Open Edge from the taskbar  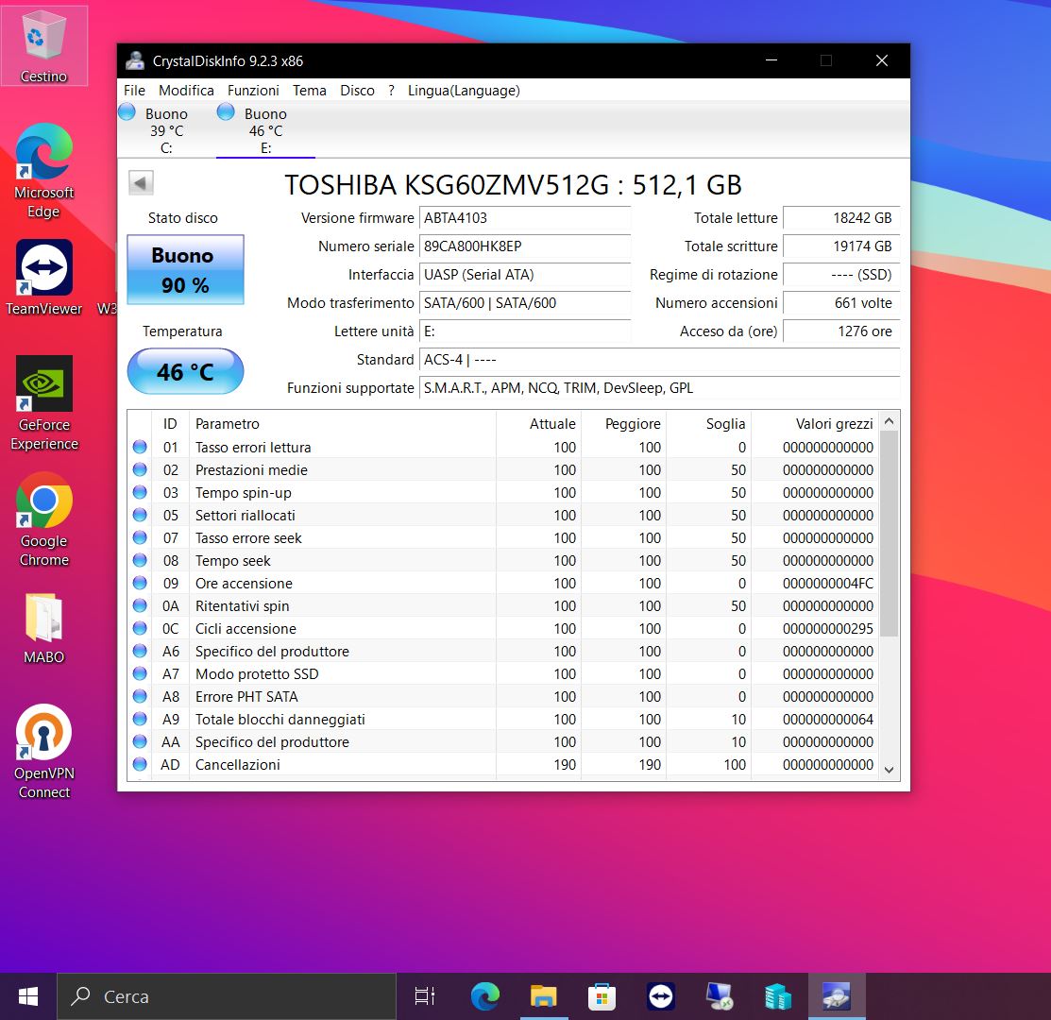484,996
